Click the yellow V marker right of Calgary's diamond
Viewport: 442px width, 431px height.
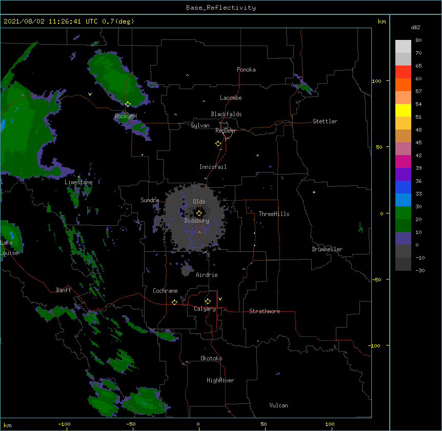point(220,299)
